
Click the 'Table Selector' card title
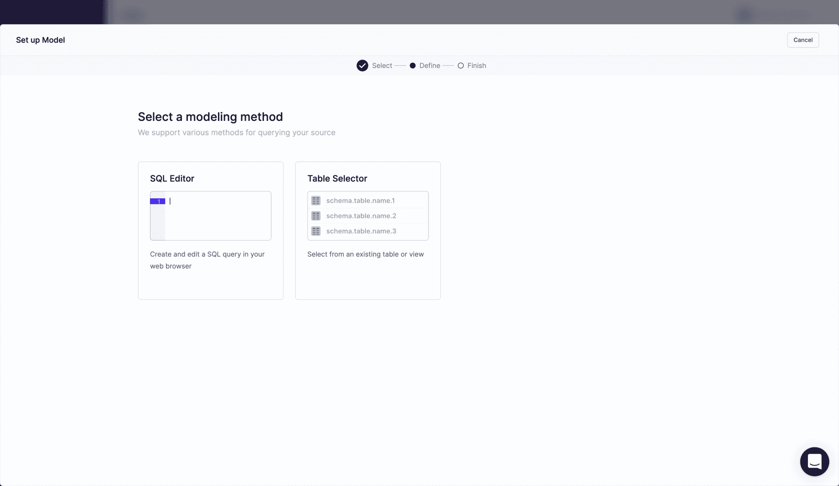click(x=337, y=179)
